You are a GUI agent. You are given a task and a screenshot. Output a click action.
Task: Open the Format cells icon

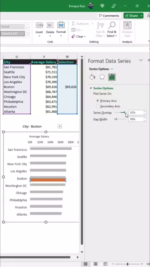click(61, 25)
